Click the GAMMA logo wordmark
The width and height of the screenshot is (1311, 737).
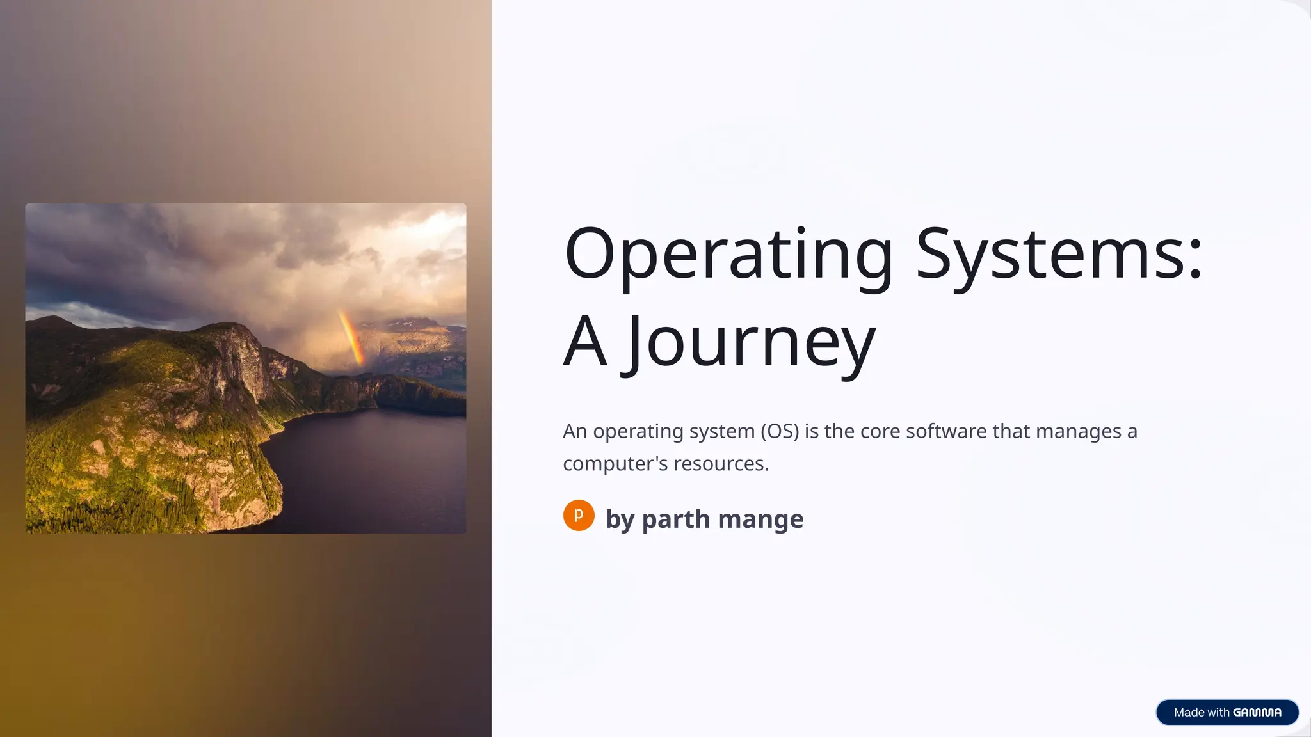pyautogui.click(x=1257, y=713)
